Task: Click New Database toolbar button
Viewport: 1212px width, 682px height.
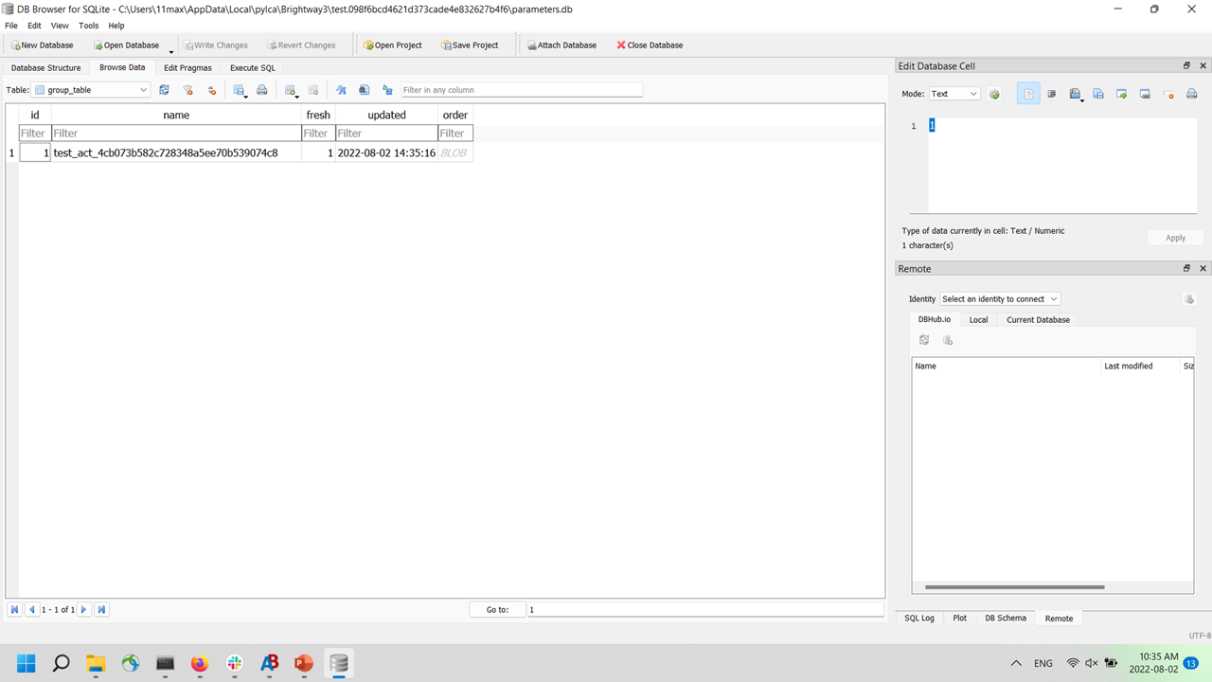Action: point(42,45)
